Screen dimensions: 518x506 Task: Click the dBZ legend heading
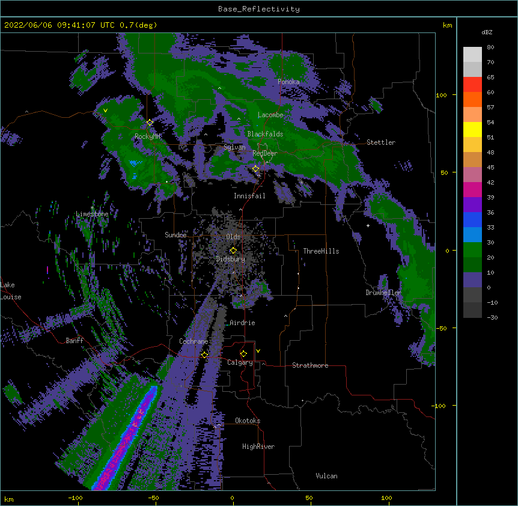[487, 32]
